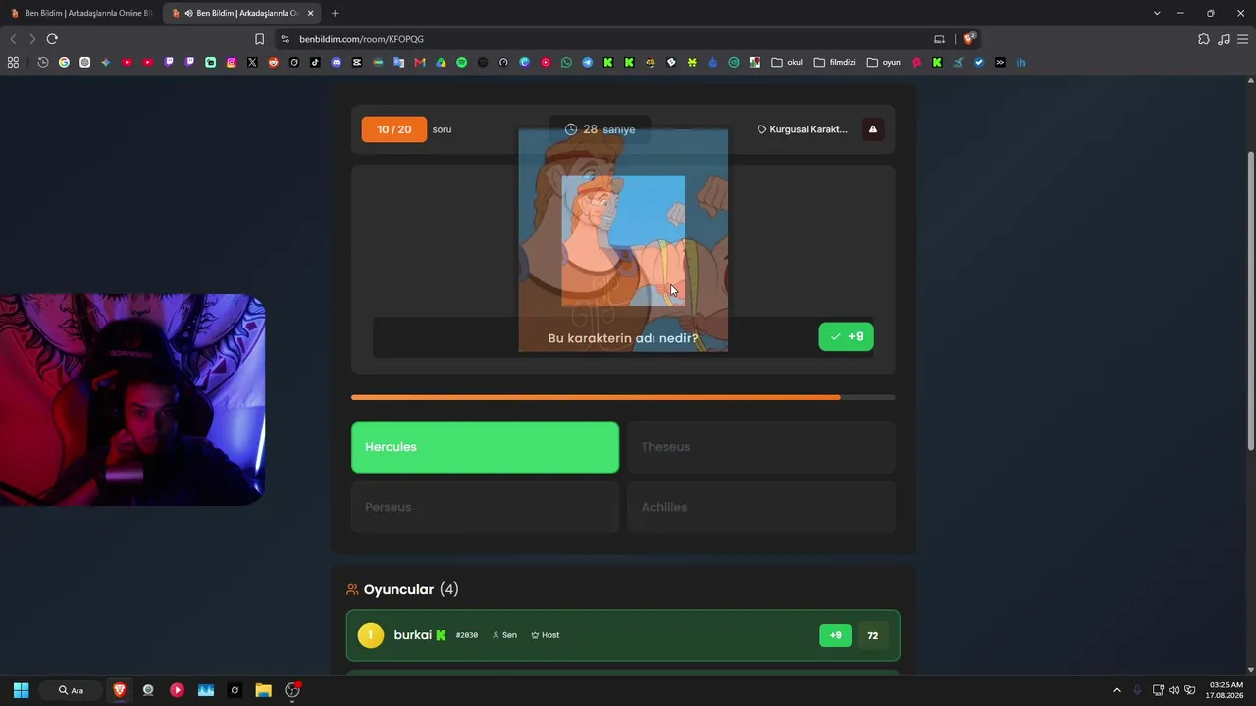Open the Google bookmark

tap(64, 62)
